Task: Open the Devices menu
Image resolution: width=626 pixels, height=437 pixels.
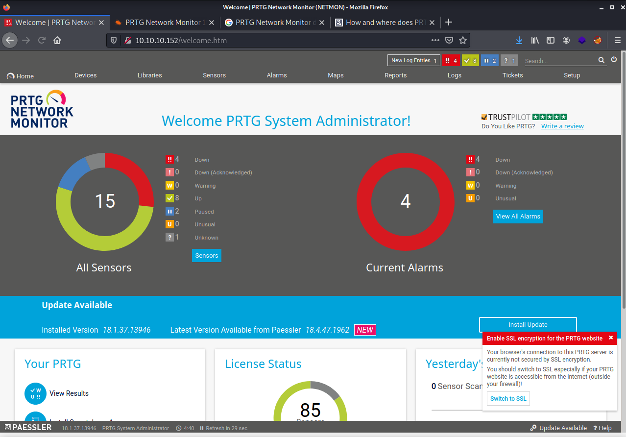Action: tap(86, 75)
